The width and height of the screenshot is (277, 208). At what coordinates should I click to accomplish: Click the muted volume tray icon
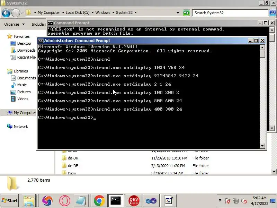[244, 201]
